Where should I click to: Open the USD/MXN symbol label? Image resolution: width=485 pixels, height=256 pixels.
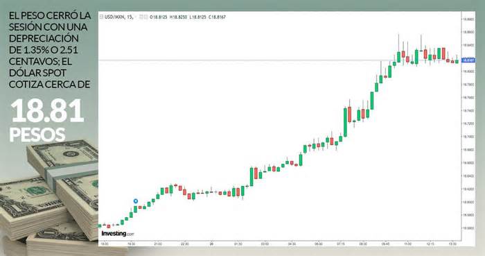114,17
